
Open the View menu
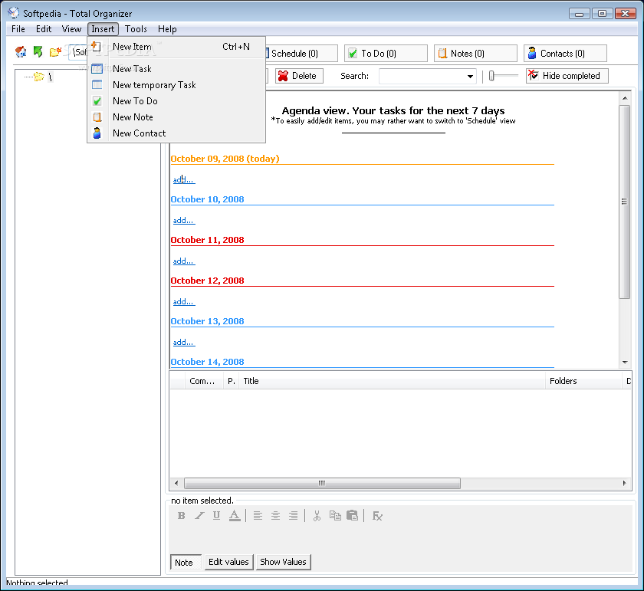[71, 29]
